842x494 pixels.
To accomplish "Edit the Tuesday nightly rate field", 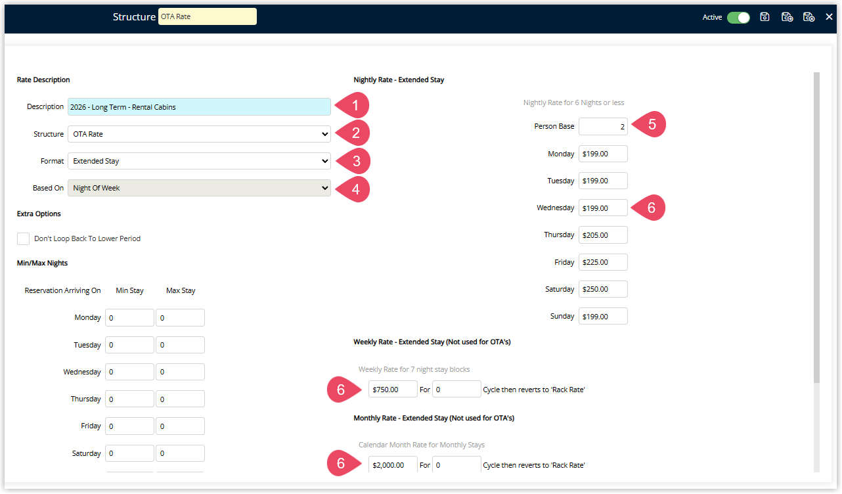I will (603, 181).
